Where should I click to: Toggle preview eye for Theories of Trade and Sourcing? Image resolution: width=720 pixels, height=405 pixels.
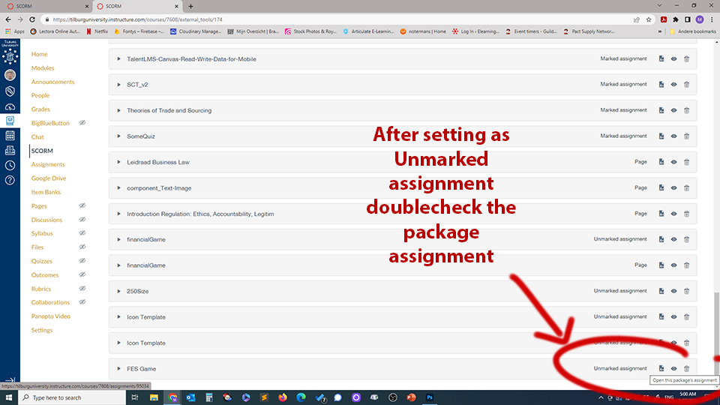pos(673,110)
